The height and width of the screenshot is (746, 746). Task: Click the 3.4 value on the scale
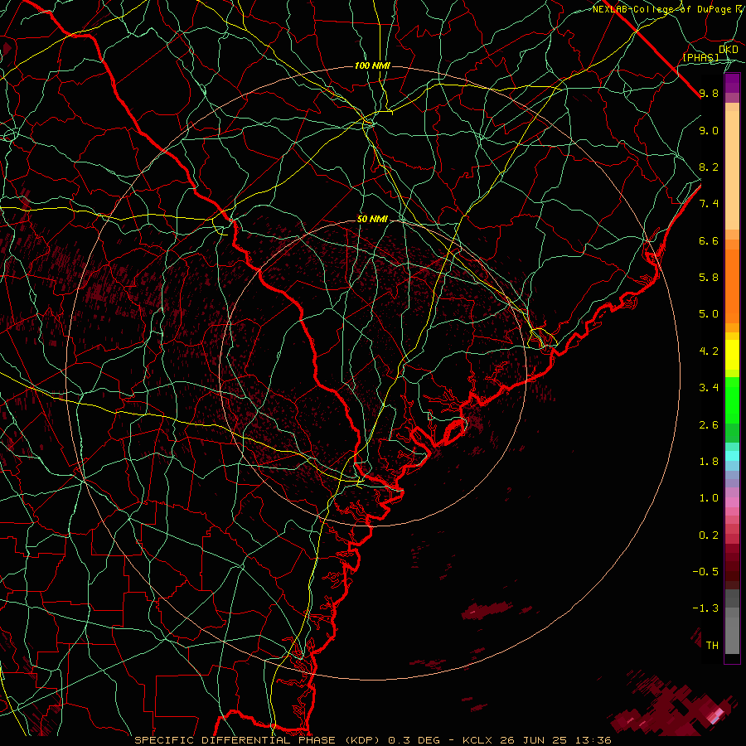tap(709, 388)
